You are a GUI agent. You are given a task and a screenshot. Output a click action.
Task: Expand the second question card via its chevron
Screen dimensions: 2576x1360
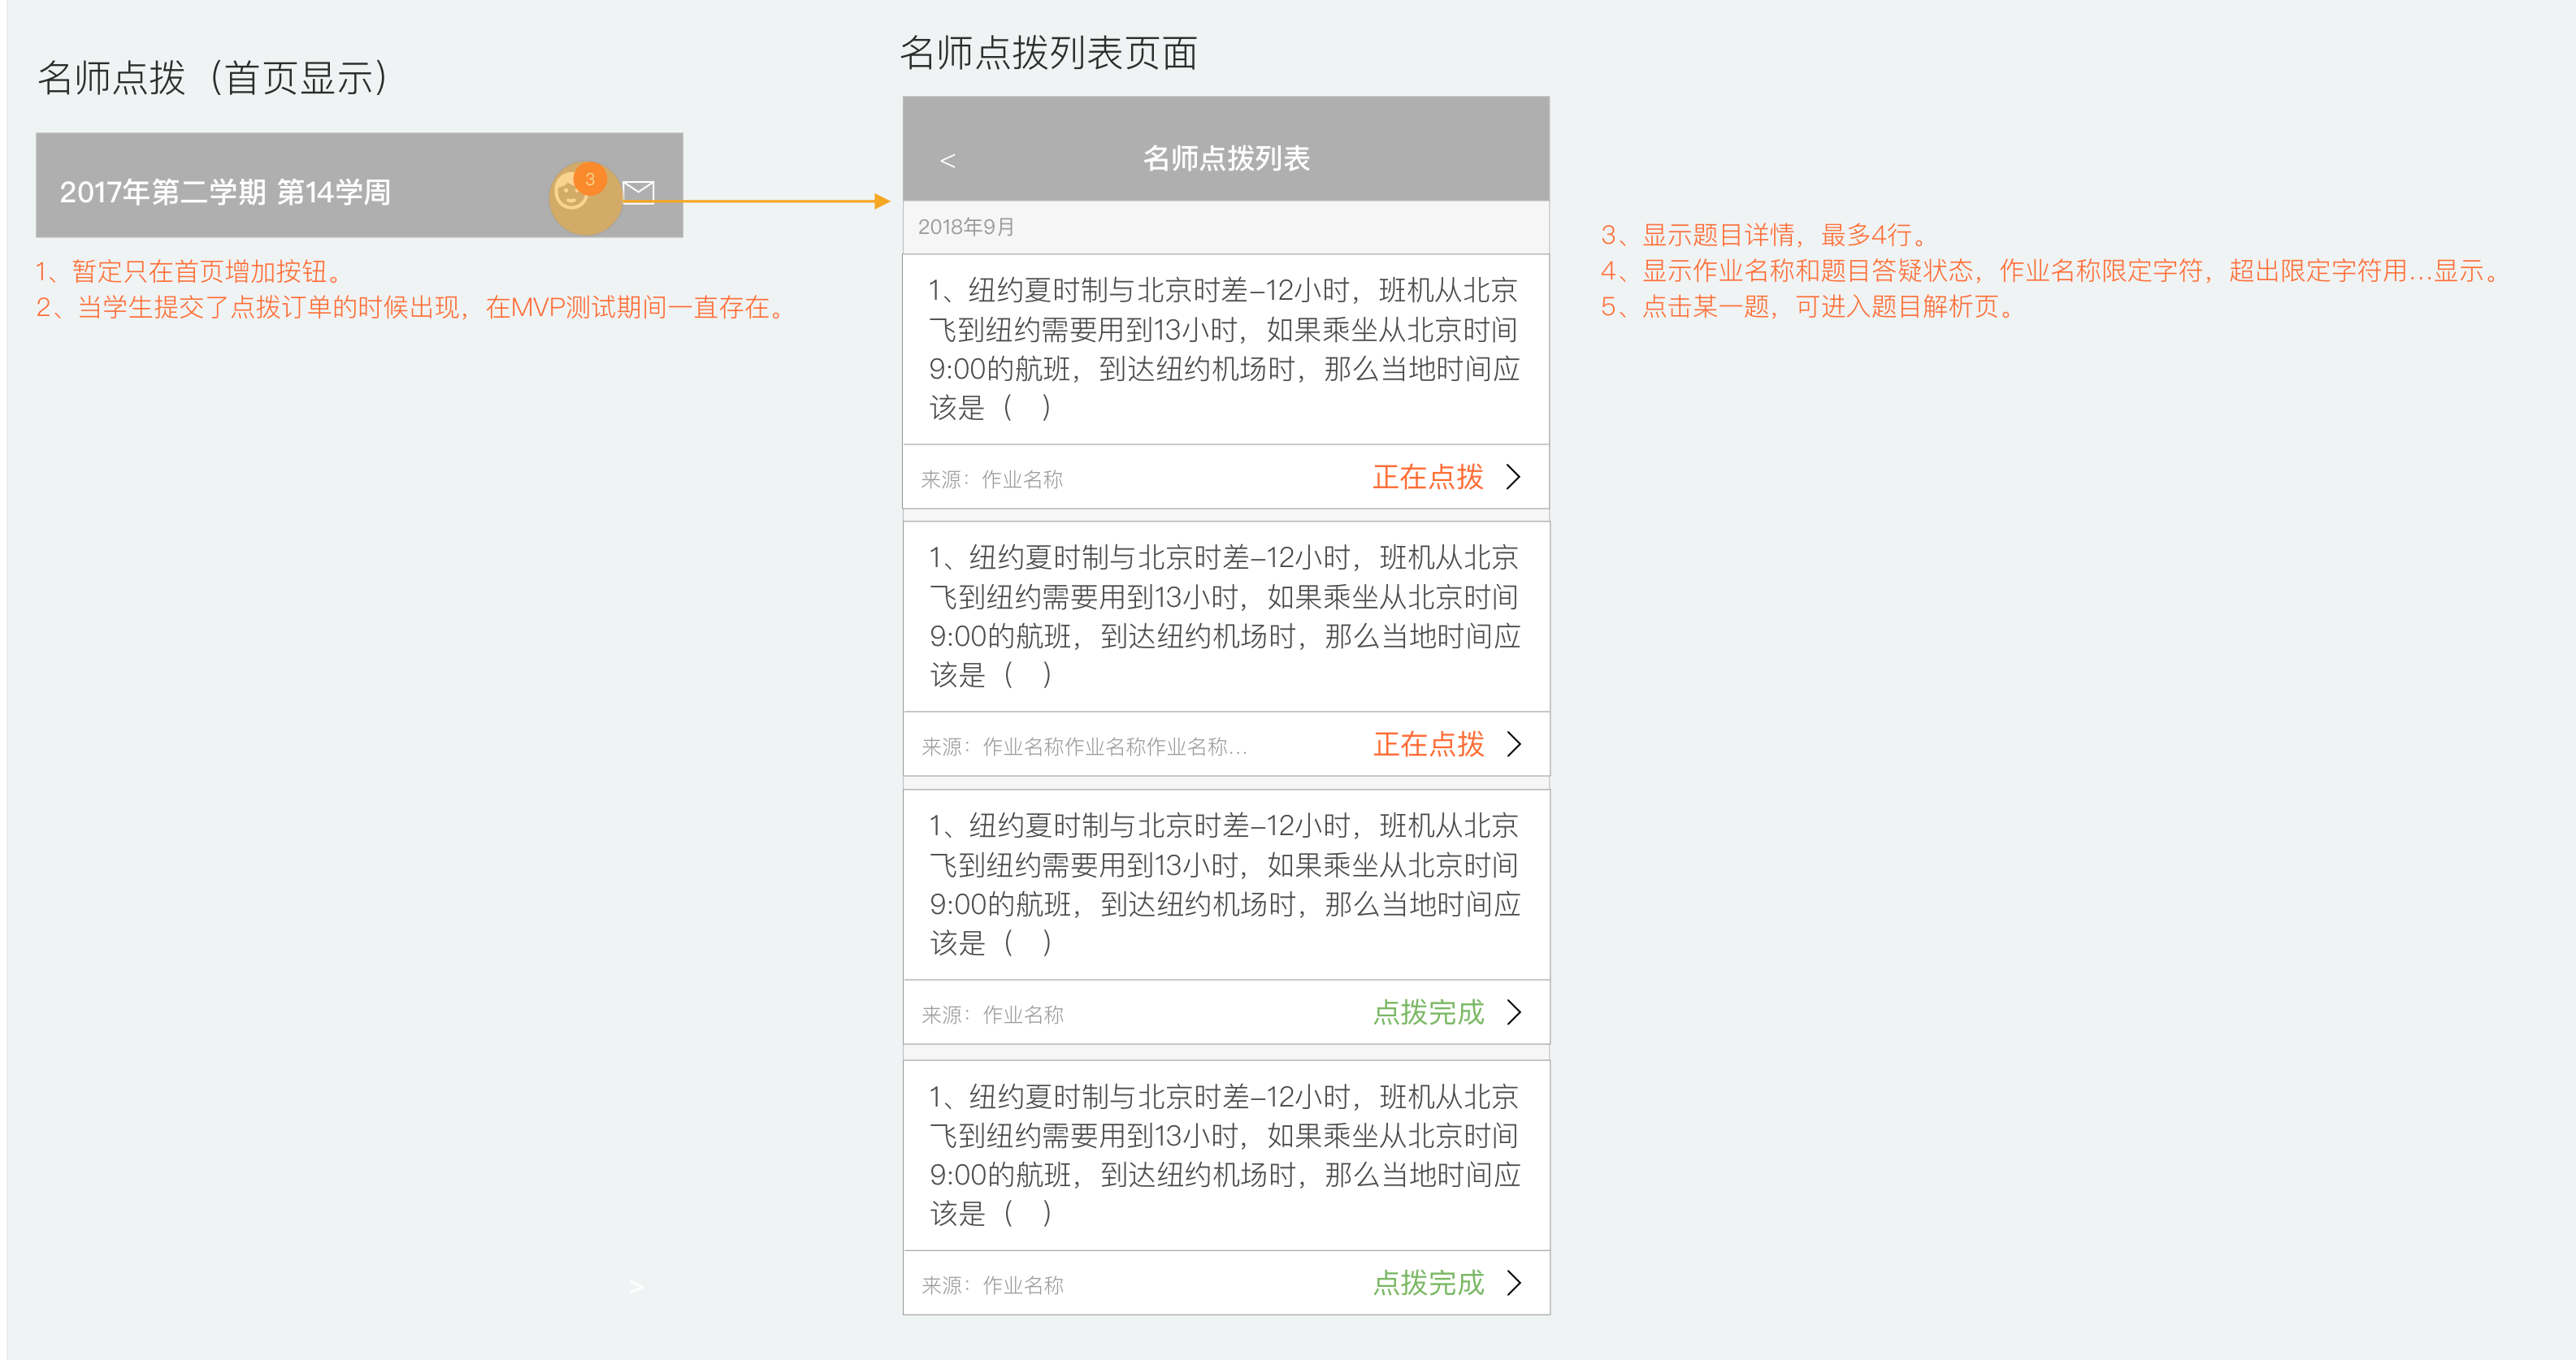1516,744
